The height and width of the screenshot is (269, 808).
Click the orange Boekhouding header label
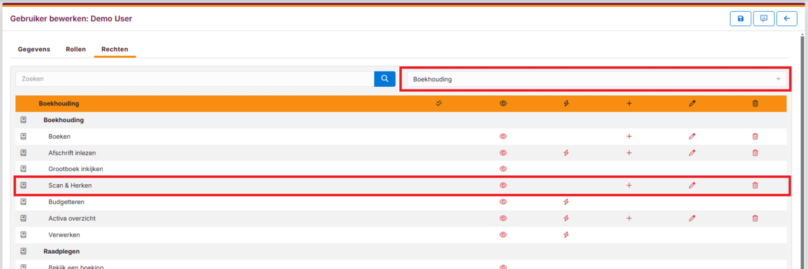[59, 103]
